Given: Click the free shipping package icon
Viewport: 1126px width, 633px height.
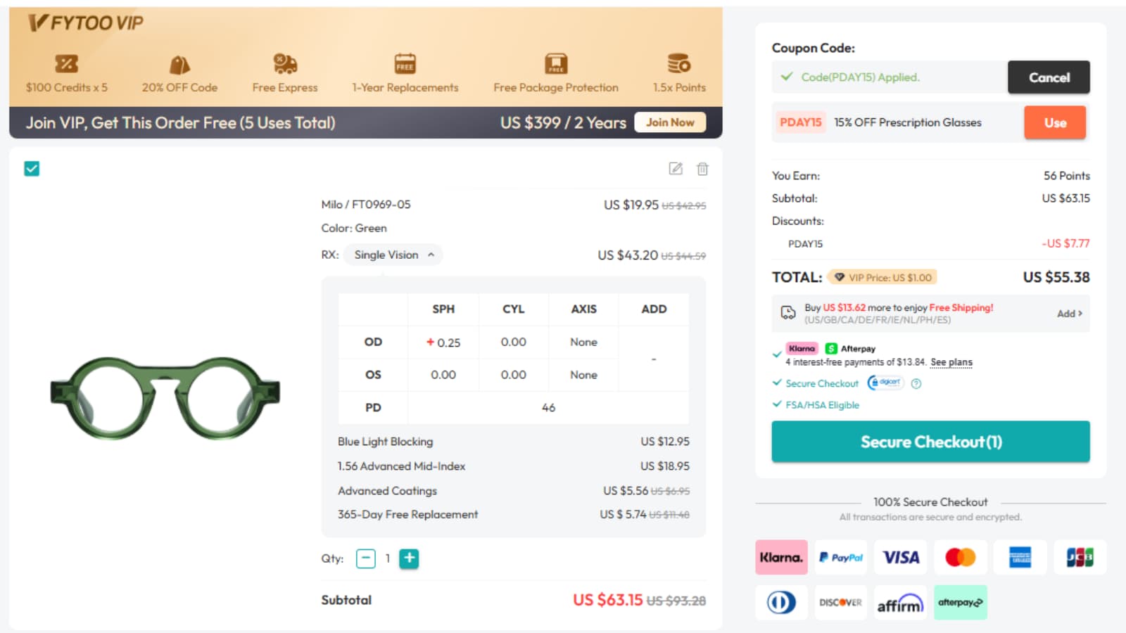Looking at the screenshot, I should [788, 313].
